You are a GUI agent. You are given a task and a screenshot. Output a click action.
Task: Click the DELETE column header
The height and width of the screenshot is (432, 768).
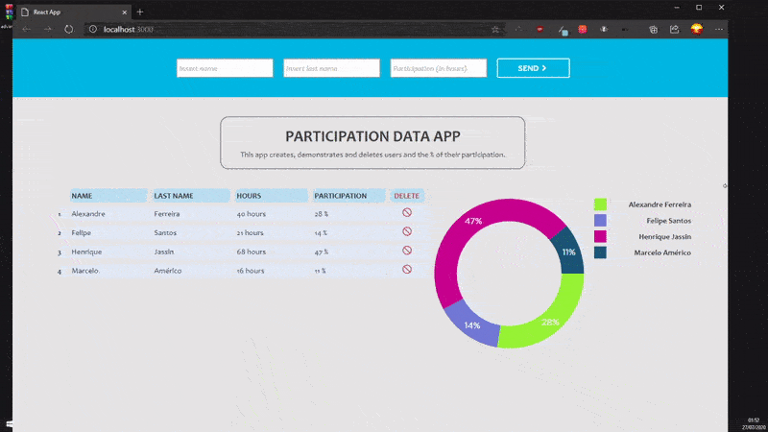(x=406, y=196)
